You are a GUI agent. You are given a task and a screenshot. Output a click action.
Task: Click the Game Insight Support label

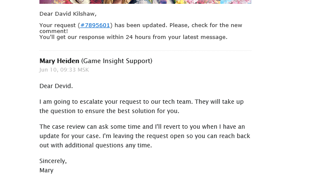(x=117, y=61)
